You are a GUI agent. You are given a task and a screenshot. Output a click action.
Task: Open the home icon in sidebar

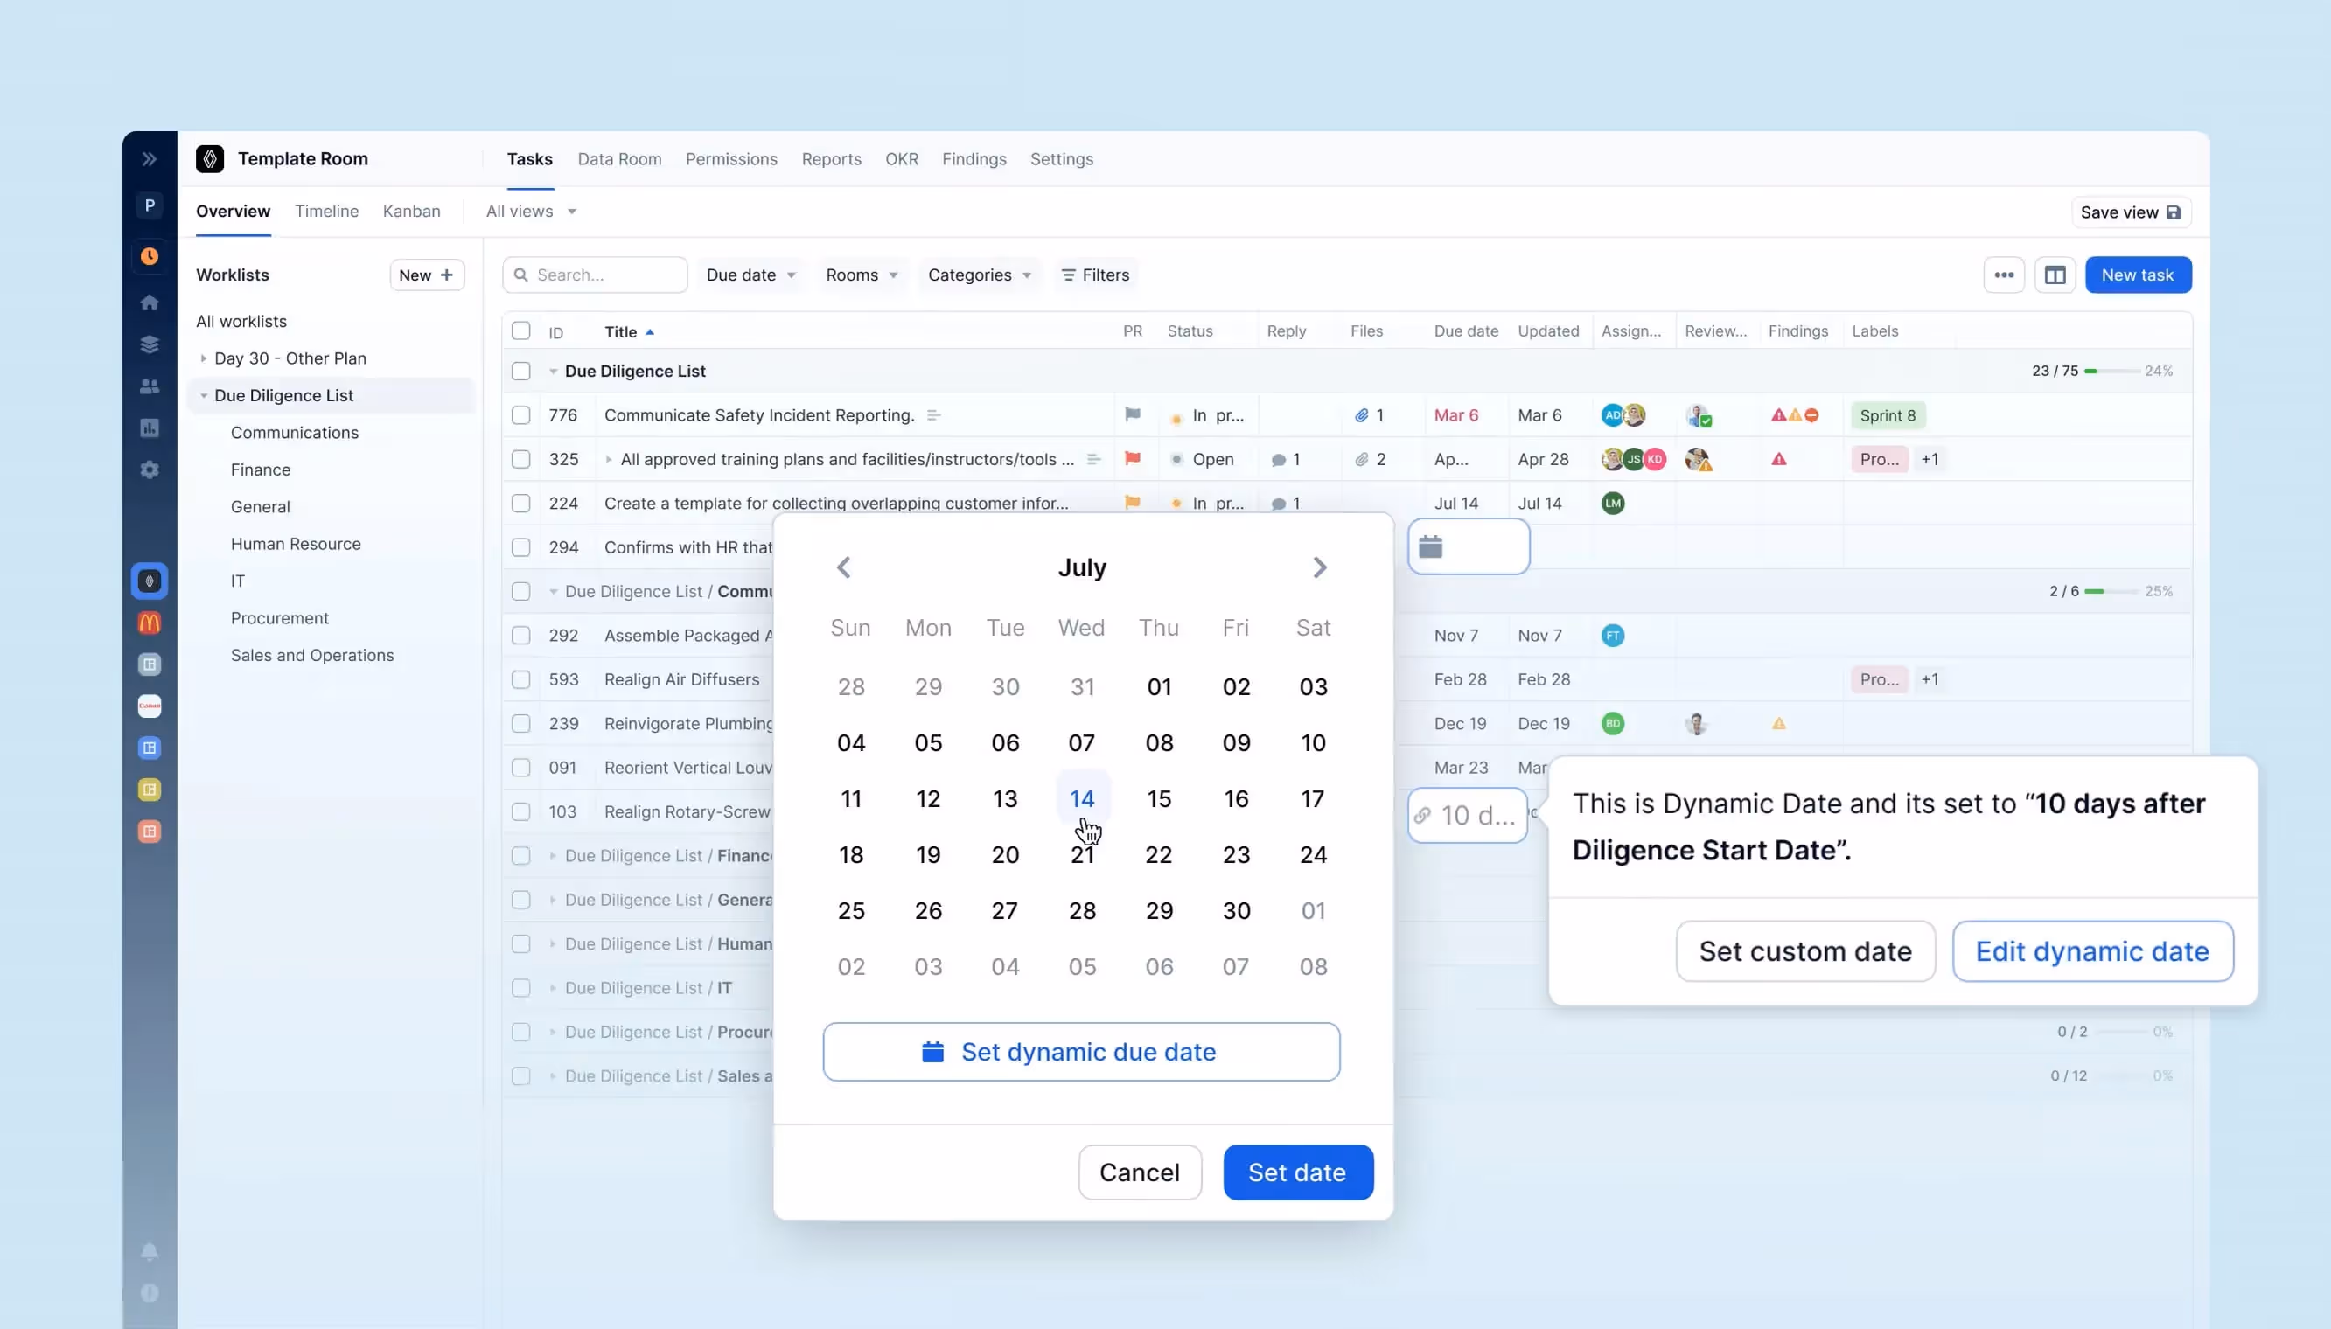pyautogui.click(x=150, y=303)
